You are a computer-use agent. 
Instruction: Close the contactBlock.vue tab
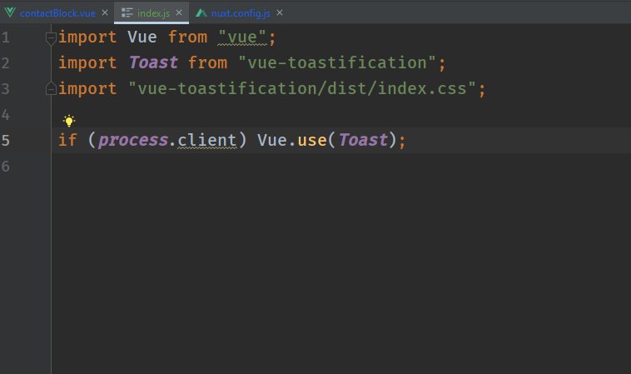pyautogui.click(x=105, y=12)
